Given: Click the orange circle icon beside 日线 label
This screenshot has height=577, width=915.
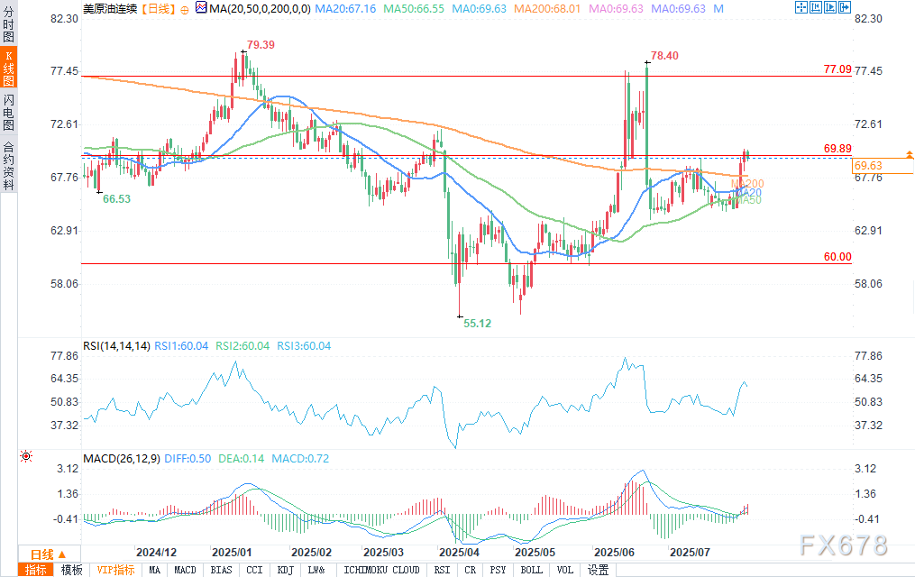Looking at the screenshot, I should [184, 8].
